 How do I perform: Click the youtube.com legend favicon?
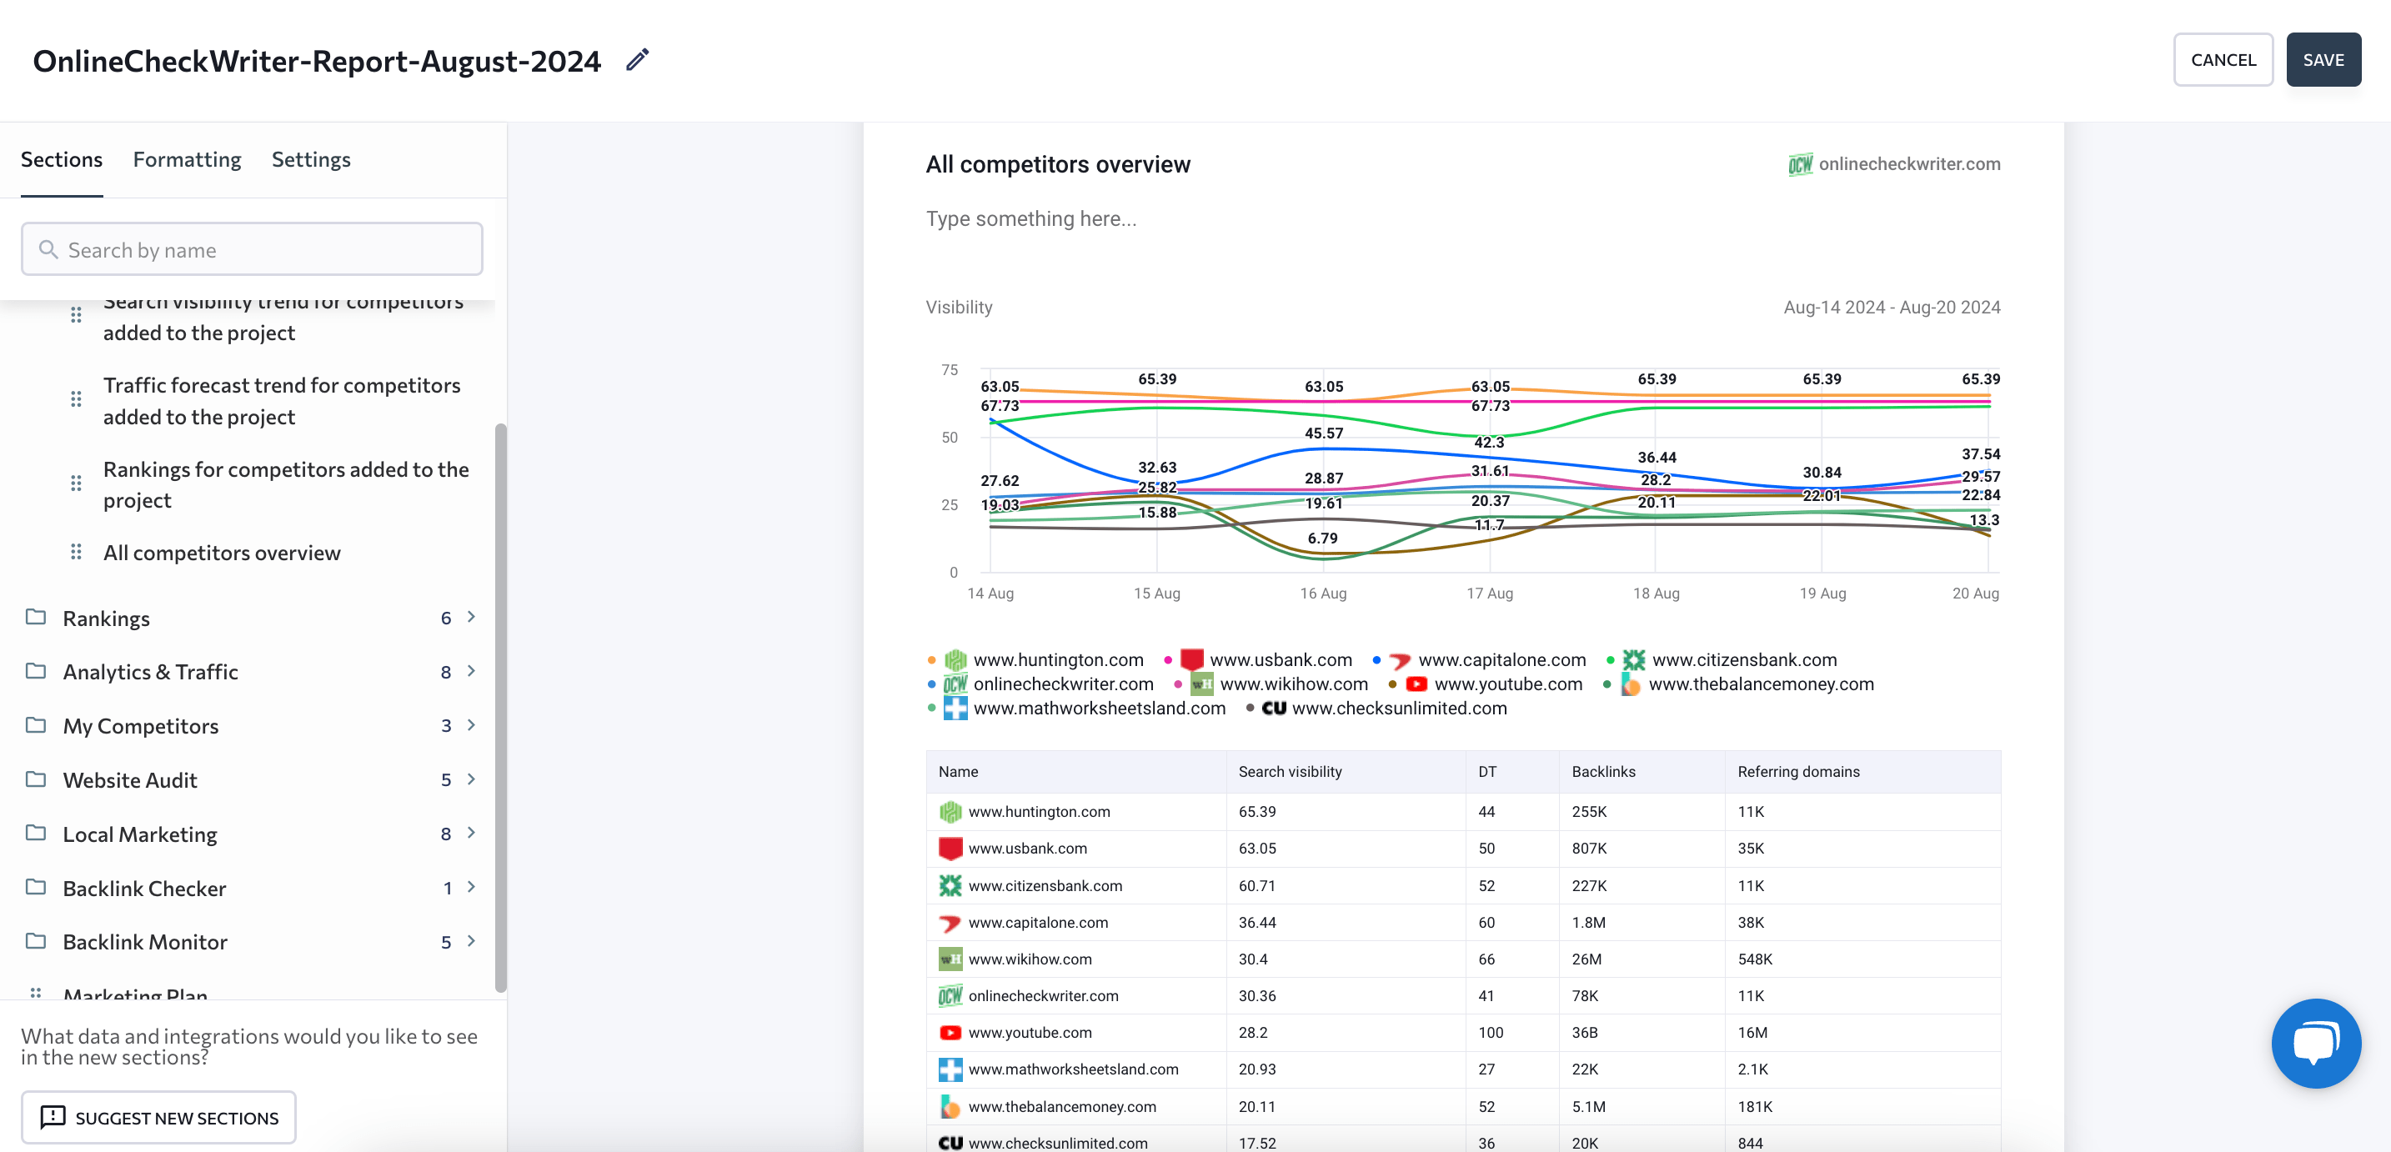tap(1416, 684)
